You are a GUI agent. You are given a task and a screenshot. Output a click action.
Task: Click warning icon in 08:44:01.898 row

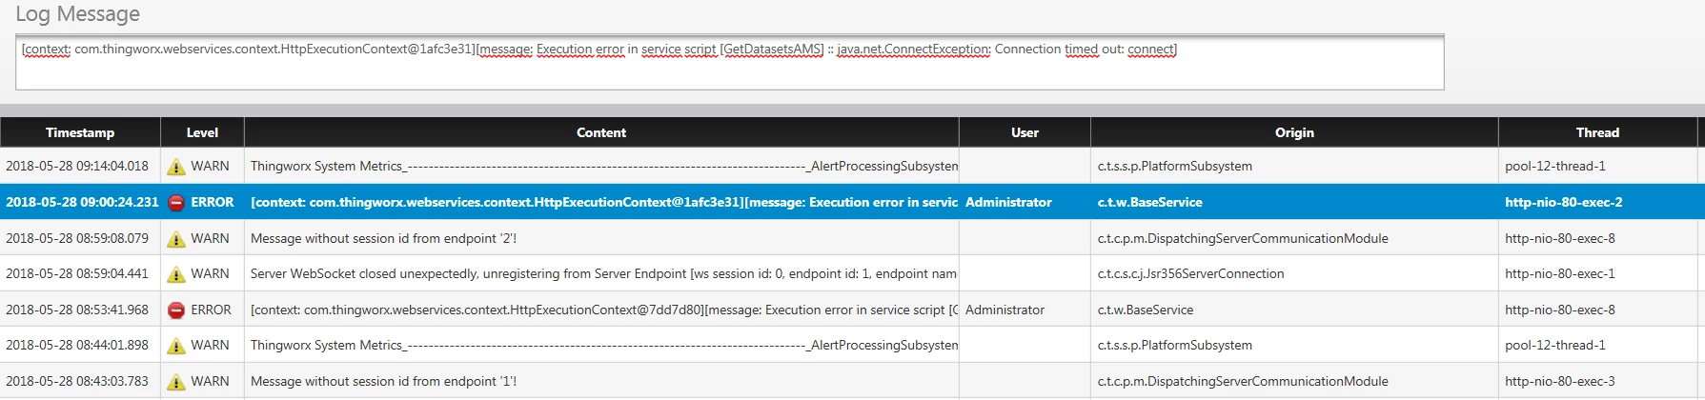[x=176, y=346]
